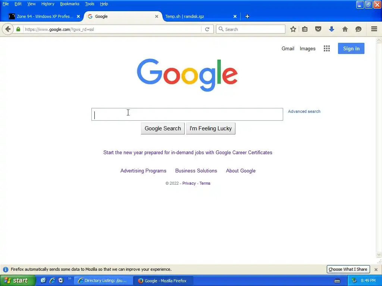Open the Edit menu
Screen dimensions: 382x286
point(18,4)
